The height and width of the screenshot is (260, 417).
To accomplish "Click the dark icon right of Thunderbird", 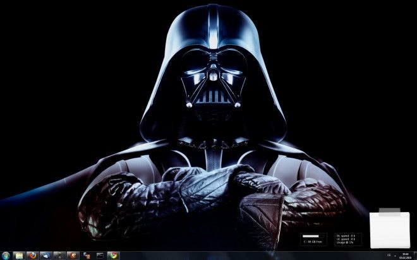I will pyautogui.click(x=59, y=256).
